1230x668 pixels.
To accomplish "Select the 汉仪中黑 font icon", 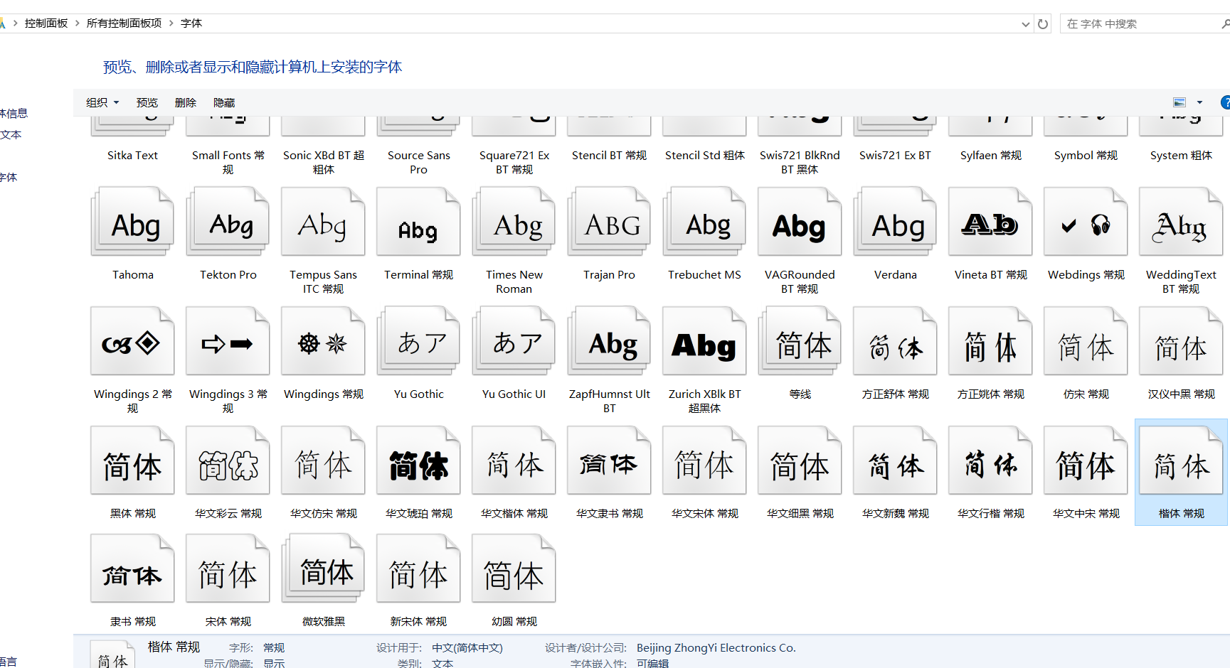I will pos(1181,341).
